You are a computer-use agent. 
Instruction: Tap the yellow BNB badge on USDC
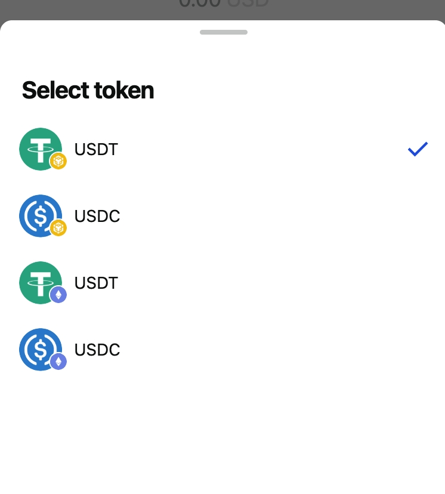[x=58, y=227]
